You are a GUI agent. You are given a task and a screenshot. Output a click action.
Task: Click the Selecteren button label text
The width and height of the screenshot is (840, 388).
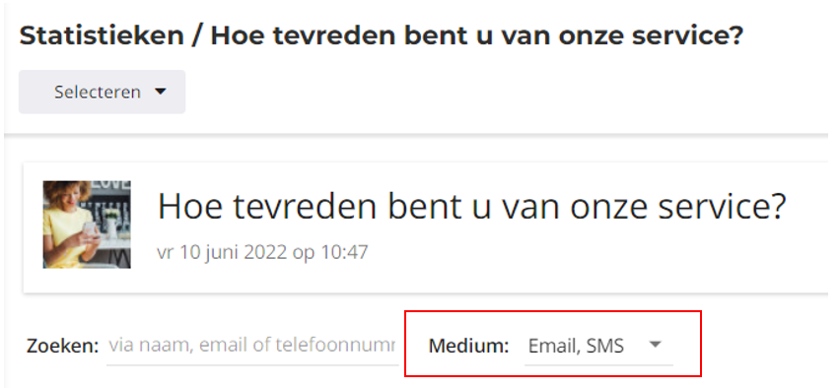pyautogui.click(x=98, y=92)
